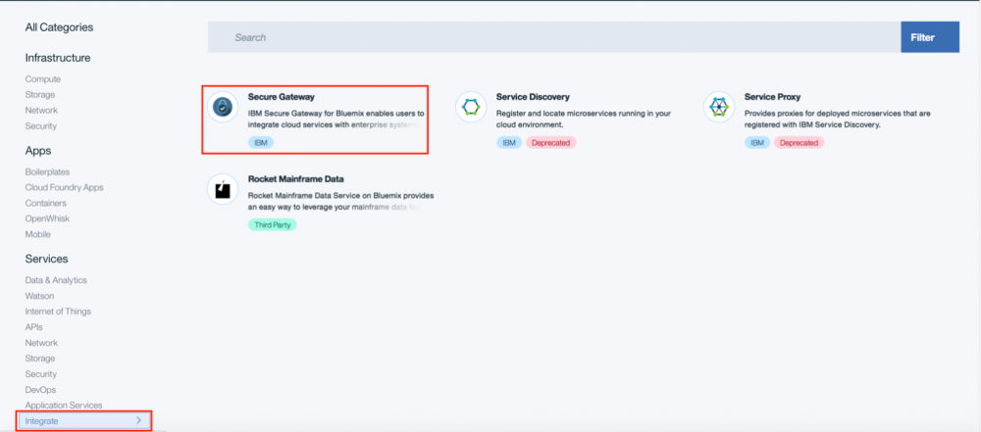
Task: Select Internet of Things category
Action: [x=58, y=312]
